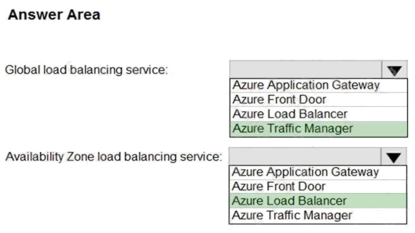The height and width of the screenshot is (233, 415).
Task: Click the Availability Zone service combo field
Action: [305, 157]
